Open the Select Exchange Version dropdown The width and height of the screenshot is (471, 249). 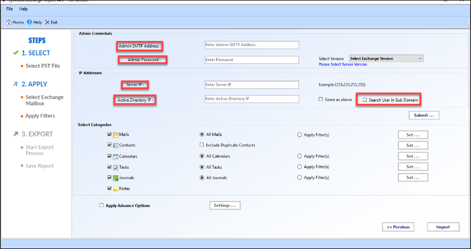pyautogui.click(x=386, y=58)
